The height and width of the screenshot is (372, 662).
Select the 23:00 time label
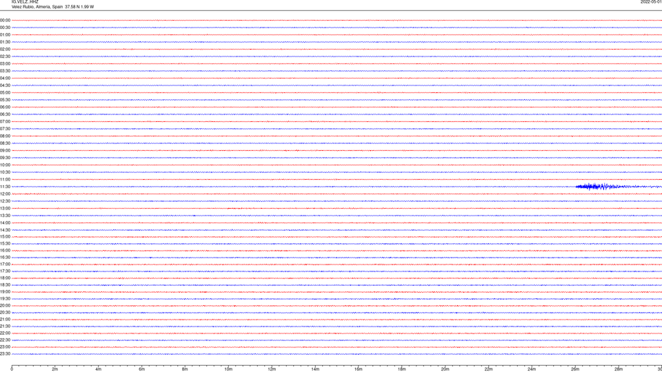coord(5,347)
